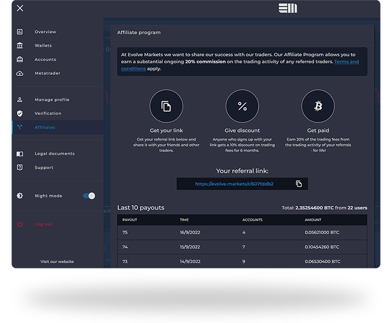
Task: Click the Verification shield icon
Action: (x=20, y=114)
